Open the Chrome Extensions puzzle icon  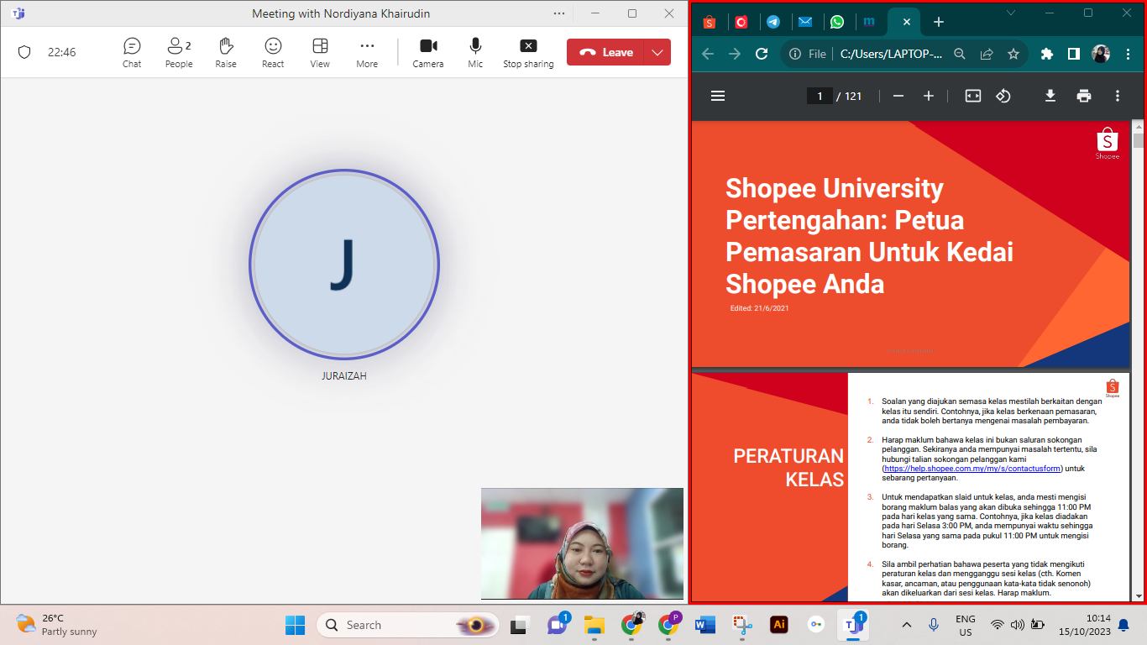pos(1047,54)
